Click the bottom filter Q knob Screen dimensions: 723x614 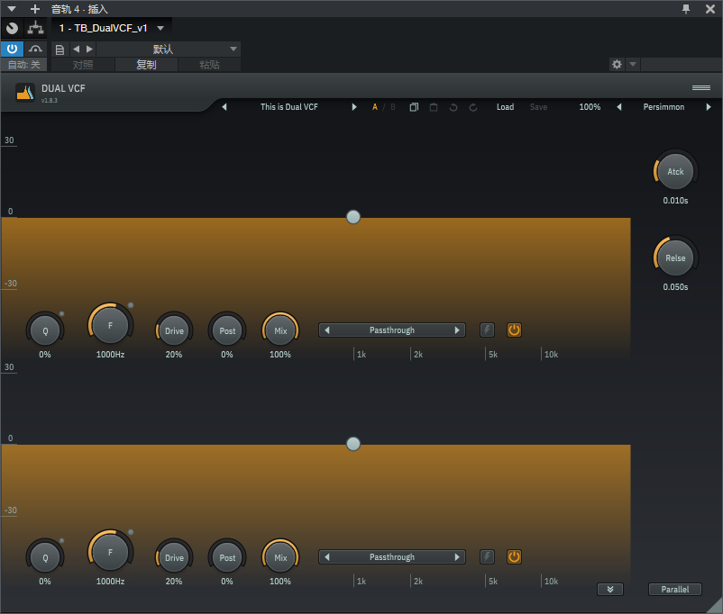45,557
